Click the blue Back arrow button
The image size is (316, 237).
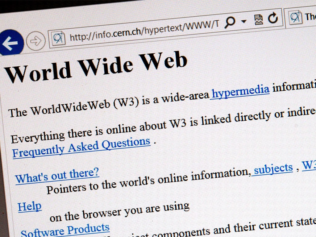[x=10, y=43]
